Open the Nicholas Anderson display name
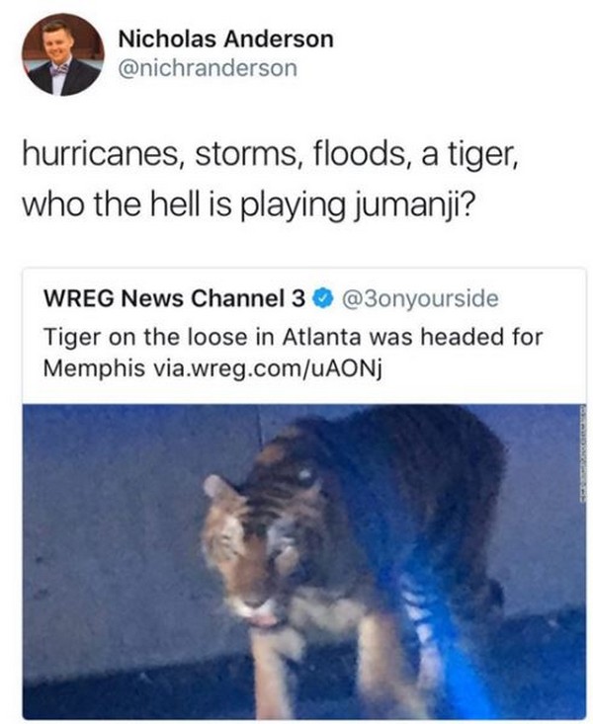The height and width of the screenshot is (724, 593). click(x=225, y=39)
